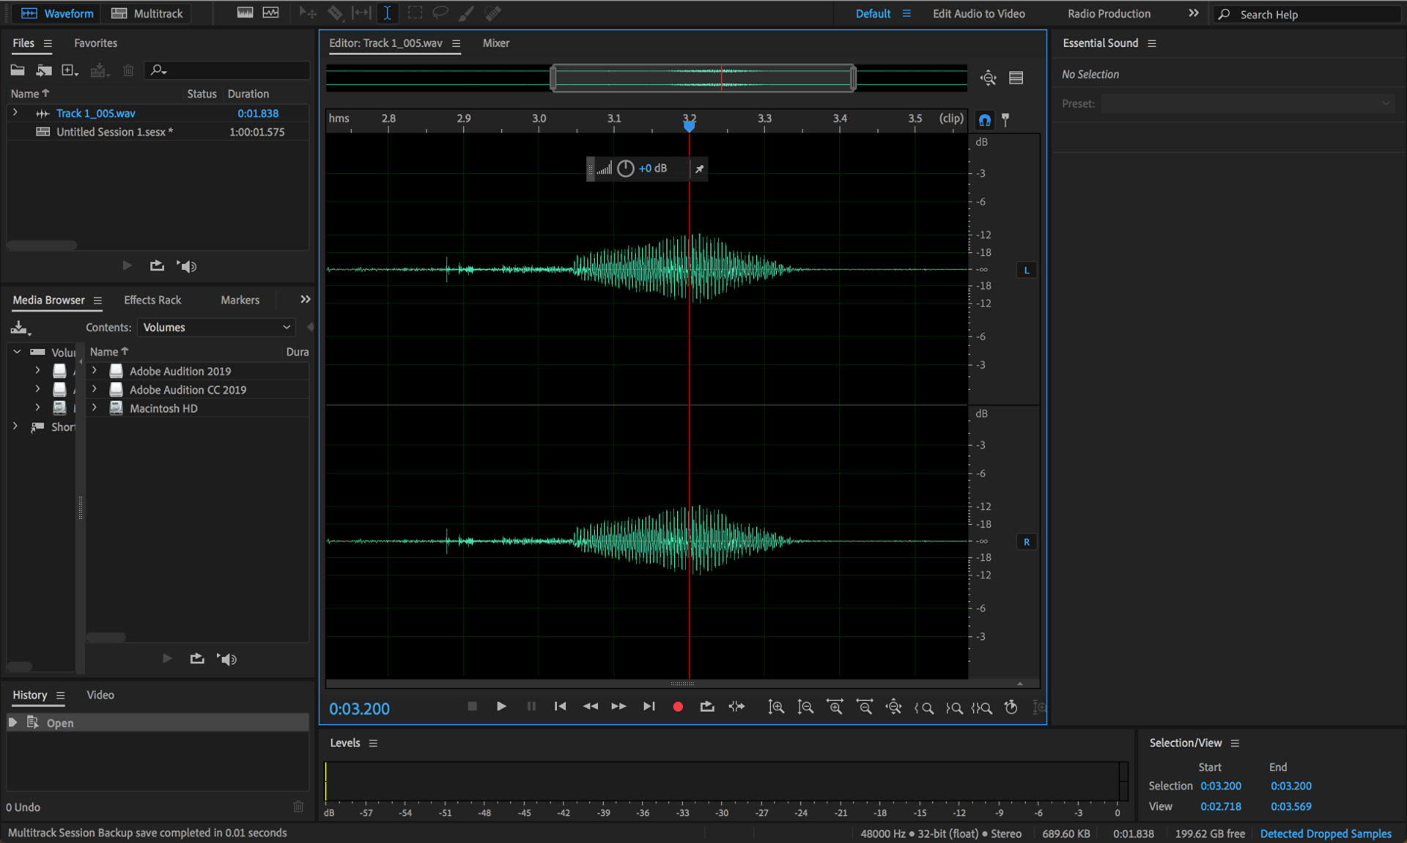Fast forward the playhead
The width and height of the screenshot is (1407, 843).
619,707
